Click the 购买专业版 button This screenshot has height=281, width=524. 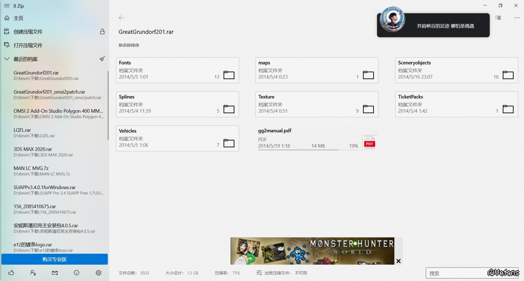click(54, 259)
